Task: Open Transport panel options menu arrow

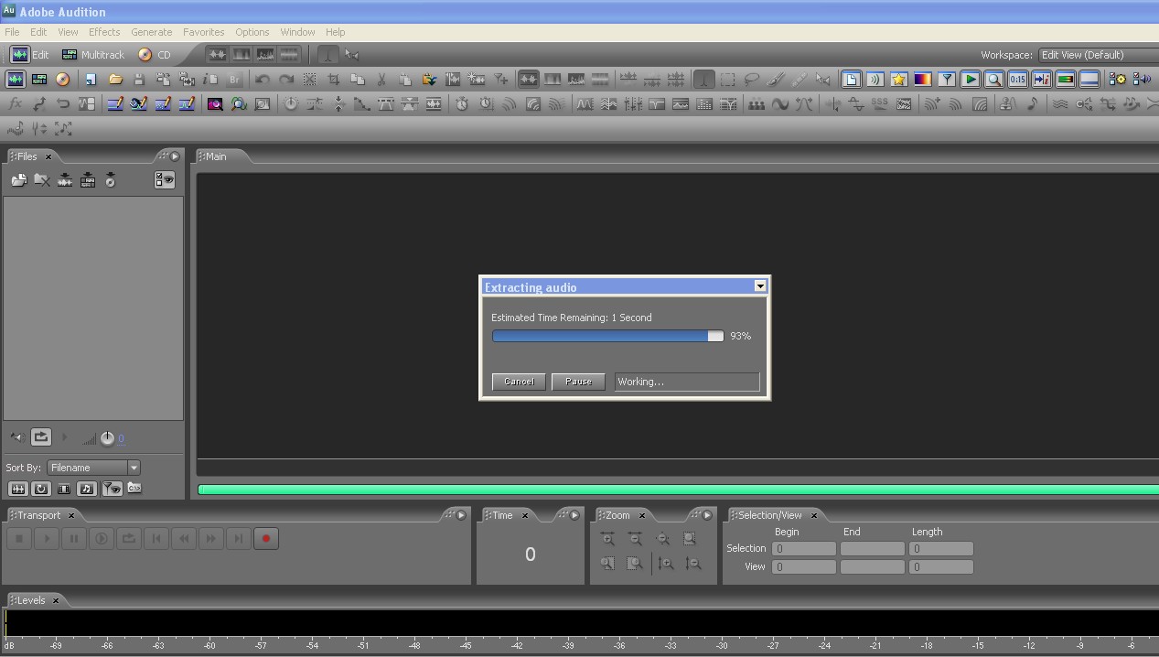Action: tap(461, 515)
